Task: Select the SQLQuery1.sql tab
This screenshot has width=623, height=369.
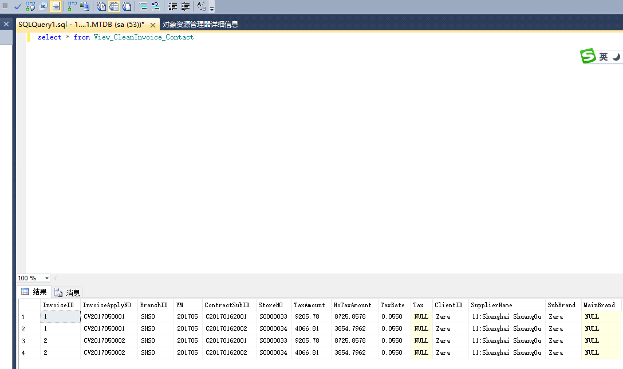Action: (81, 25)
